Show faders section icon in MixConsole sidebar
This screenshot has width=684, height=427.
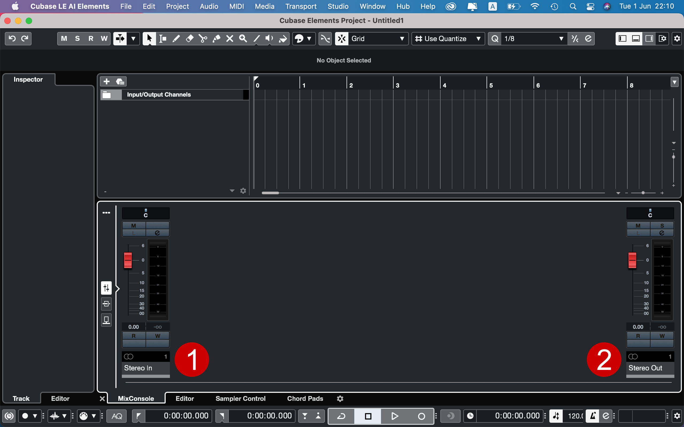(x=106, y=288)
